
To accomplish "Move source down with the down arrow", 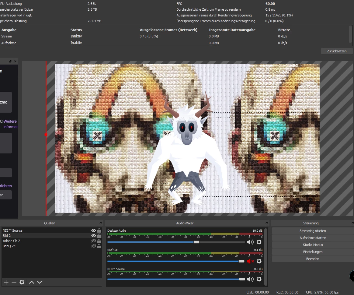I will [x=40, y=282].
